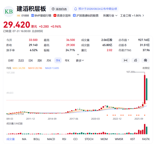This screenshot has width=154, height=144.
Task: Select the 季K chart tab
Action: click(58, 60)
